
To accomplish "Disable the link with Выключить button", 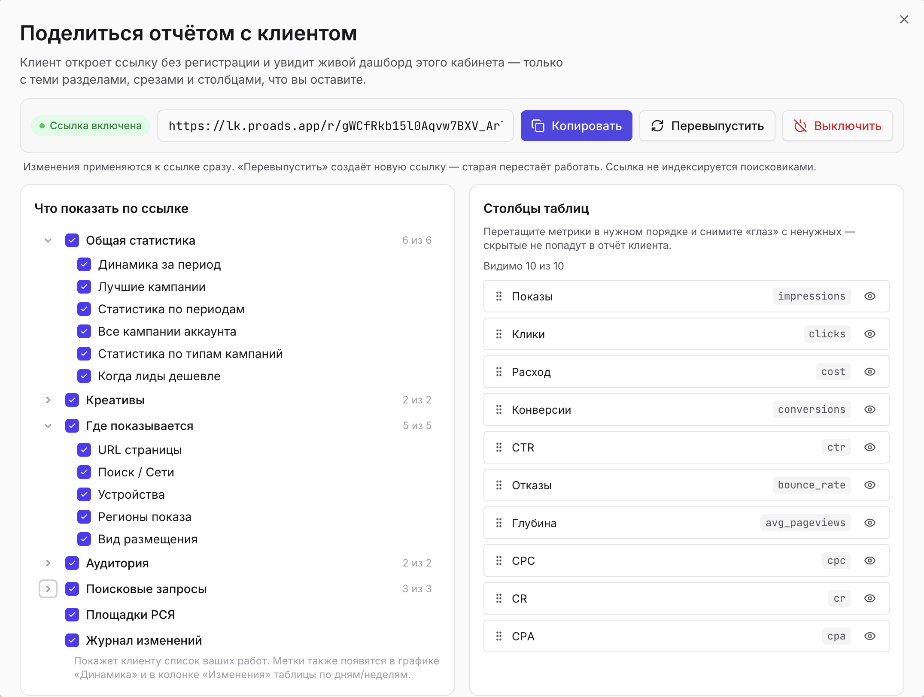I will 837,126.
